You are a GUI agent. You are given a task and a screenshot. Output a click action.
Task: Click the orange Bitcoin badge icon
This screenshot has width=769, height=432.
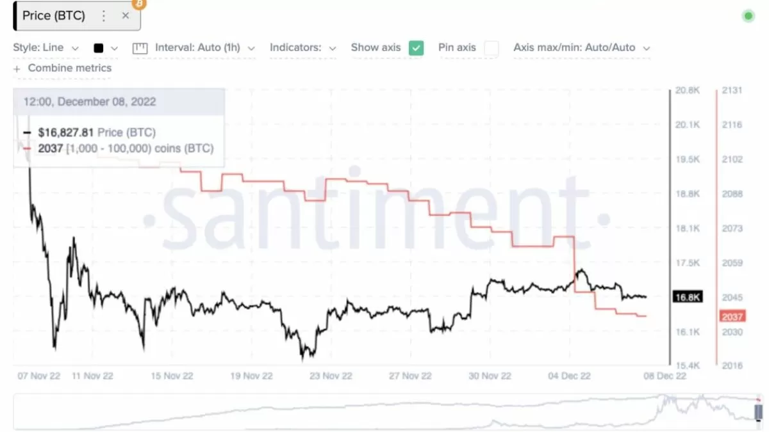tap(140, 4)
